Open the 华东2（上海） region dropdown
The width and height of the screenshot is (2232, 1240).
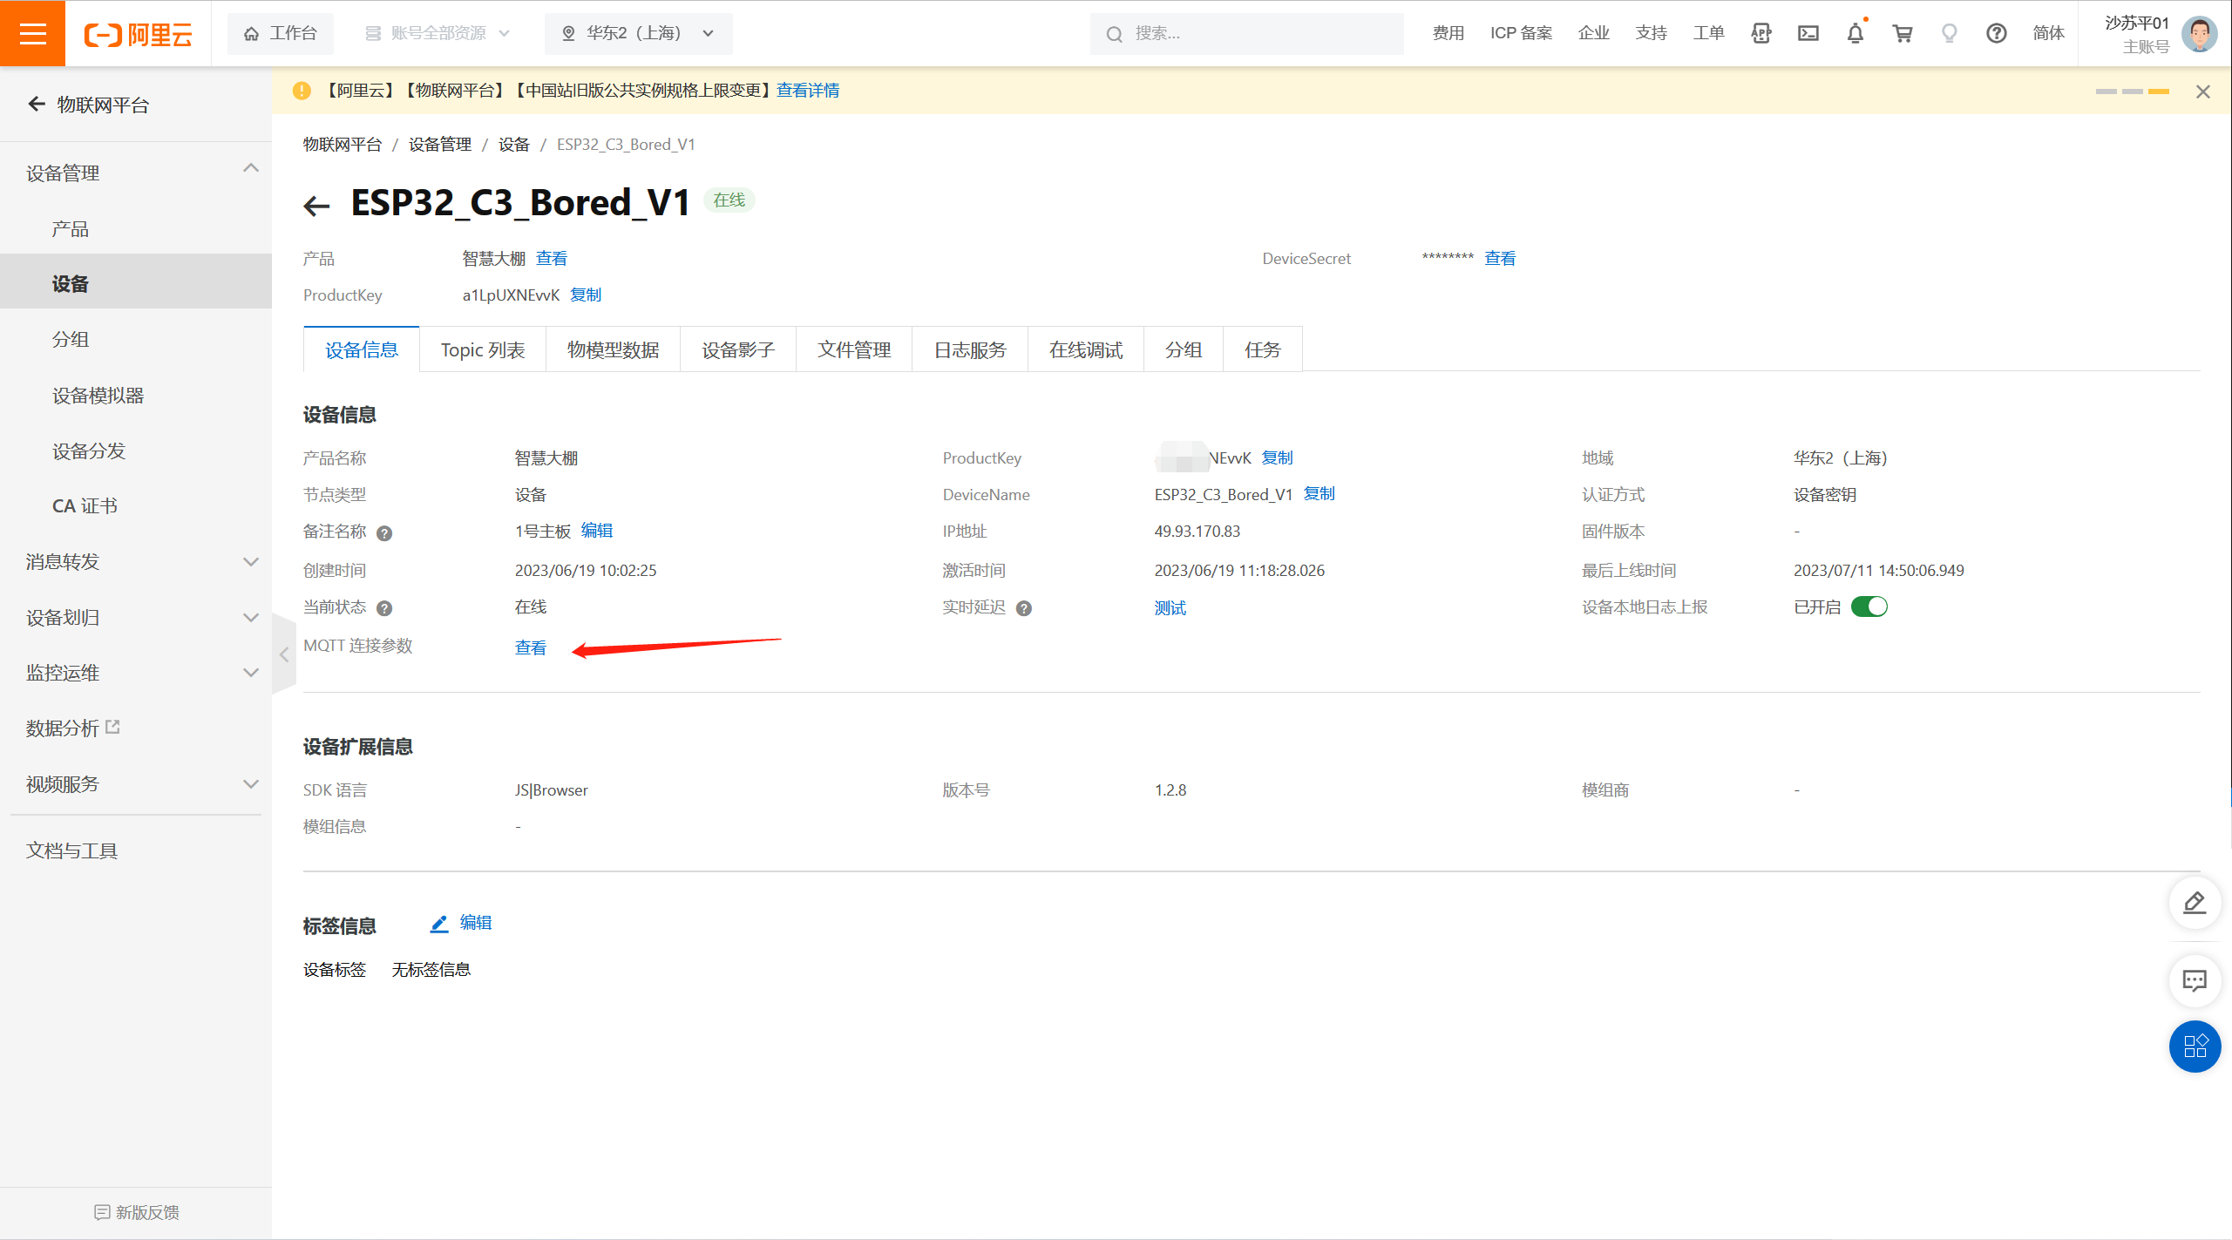point(639,33)
